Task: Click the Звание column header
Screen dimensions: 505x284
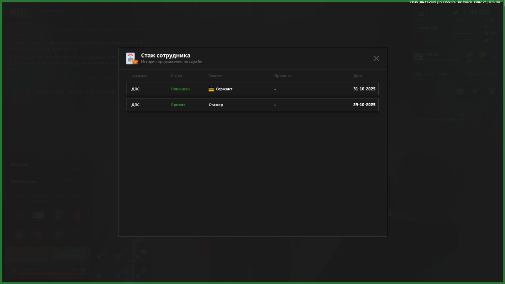Action: pos(215,76)
